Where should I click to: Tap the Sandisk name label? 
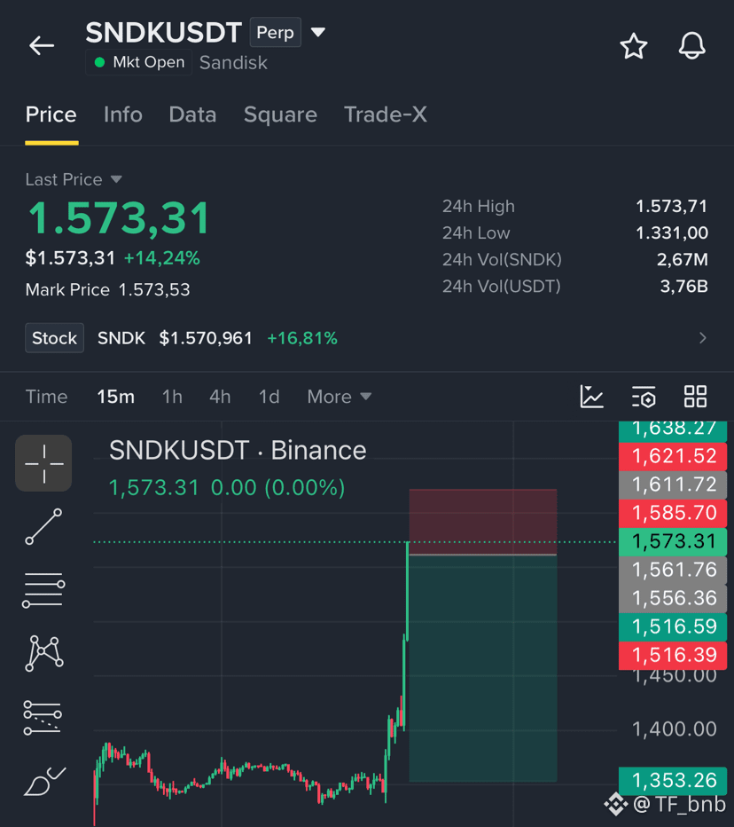click(233, 63)
